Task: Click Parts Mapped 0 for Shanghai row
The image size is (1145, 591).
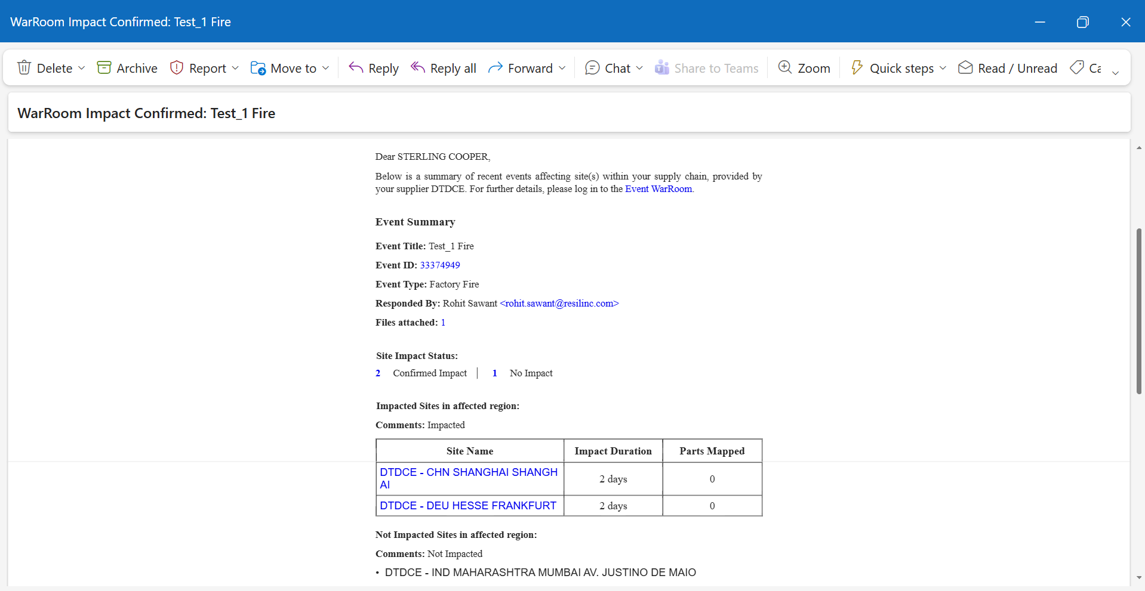Action: click(x=712, y=479)
